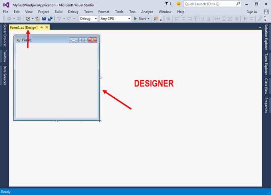Screen dimensions: 271x195
Task: Open the Toolbox side tab
Action: coord(5,56)
